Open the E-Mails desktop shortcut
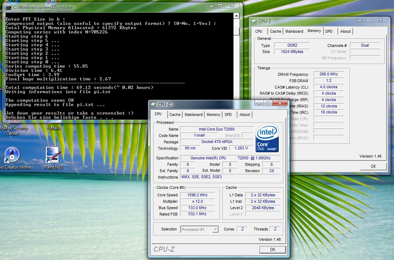The image size is (394, 260). click(53, 128)
